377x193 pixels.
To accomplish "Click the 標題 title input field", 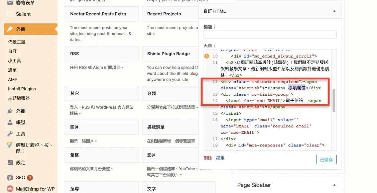I will coord(270,34).
